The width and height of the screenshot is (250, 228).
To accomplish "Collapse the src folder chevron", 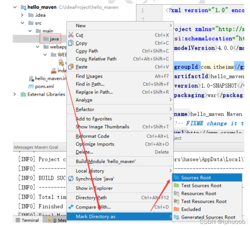I will (22, 23).
